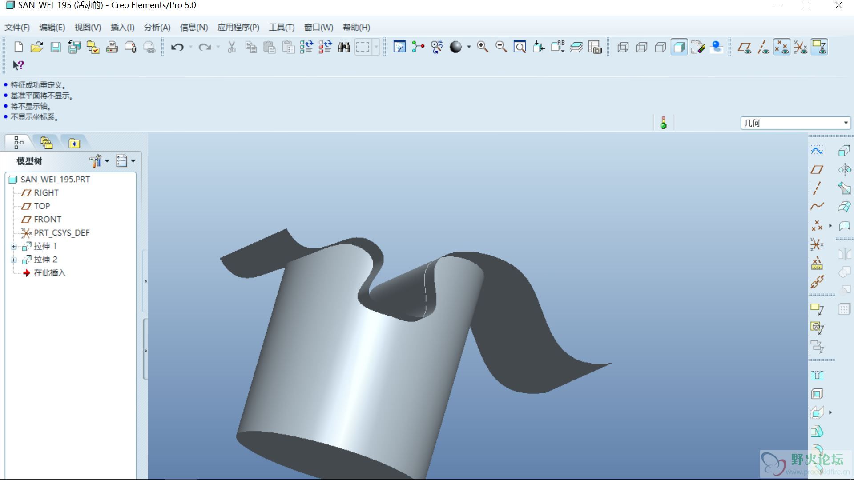Select the Revolve tool in right toolbar
Image resolution: width=854 pixels, height=480 pixels.
tap(845, 169)
